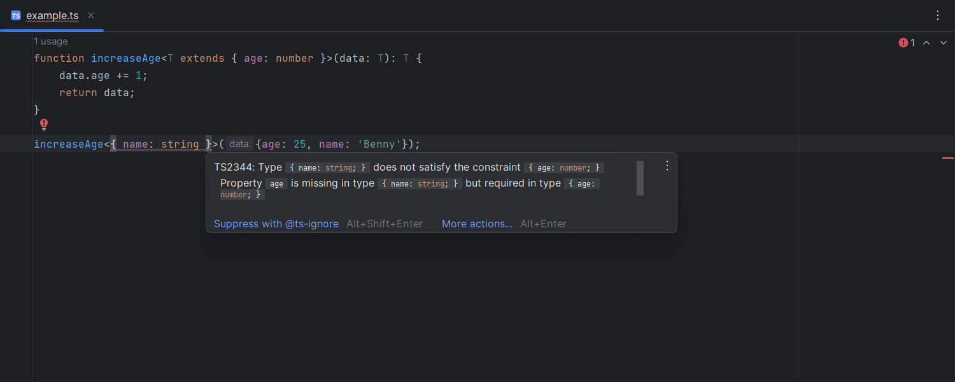Viewport: 955px width, 382px height.
Task: Close the example.ts tab
Action: (91, 15)
